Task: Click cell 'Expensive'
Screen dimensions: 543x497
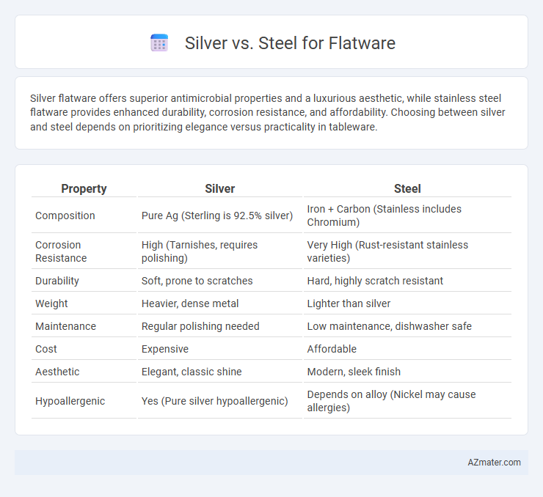Action: click(165, 349)
